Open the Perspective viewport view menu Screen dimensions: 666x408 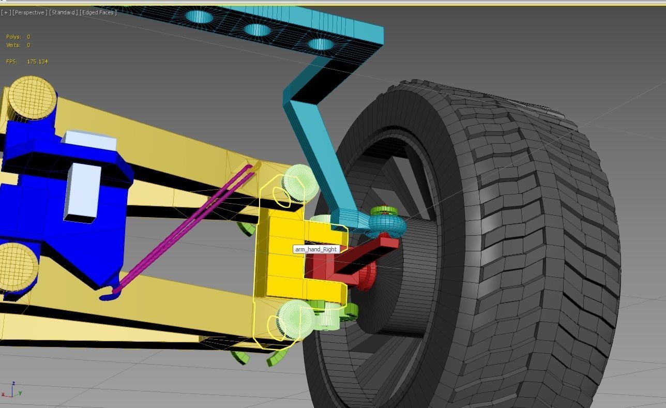click(x=29, y=12)
